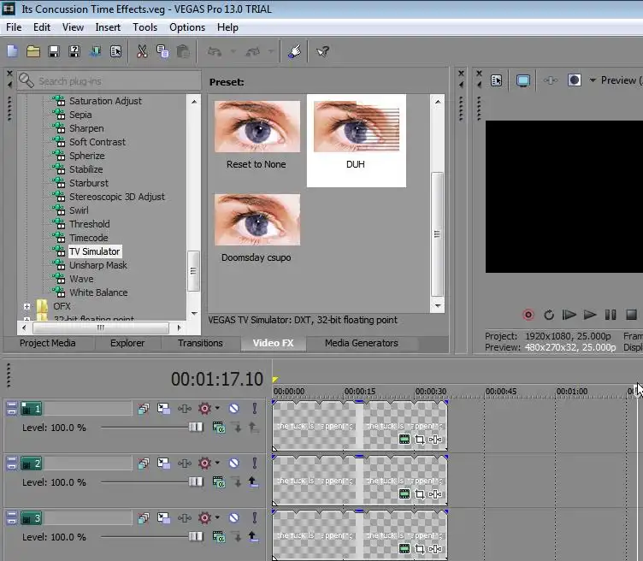Click track 3 Level slider handle
643x561 pixels.
(x=196, y=536)
